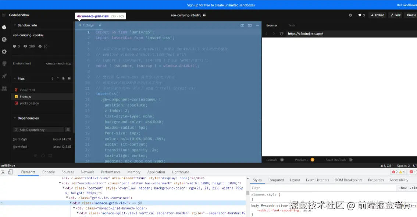Open configuration settings gear in sidebar
Screen dimensions: 417x217
pos(4,52)
